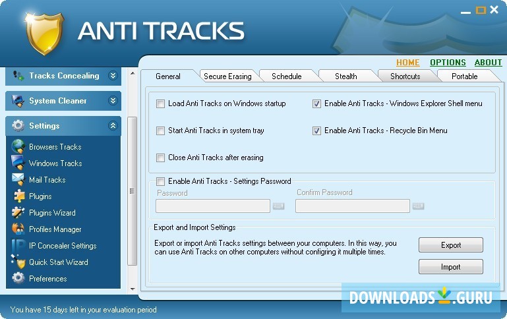The width and height of the screenshot is (507, 319).
Task: Click the Mail Tracks envelope icon
Action: point(18,179)
